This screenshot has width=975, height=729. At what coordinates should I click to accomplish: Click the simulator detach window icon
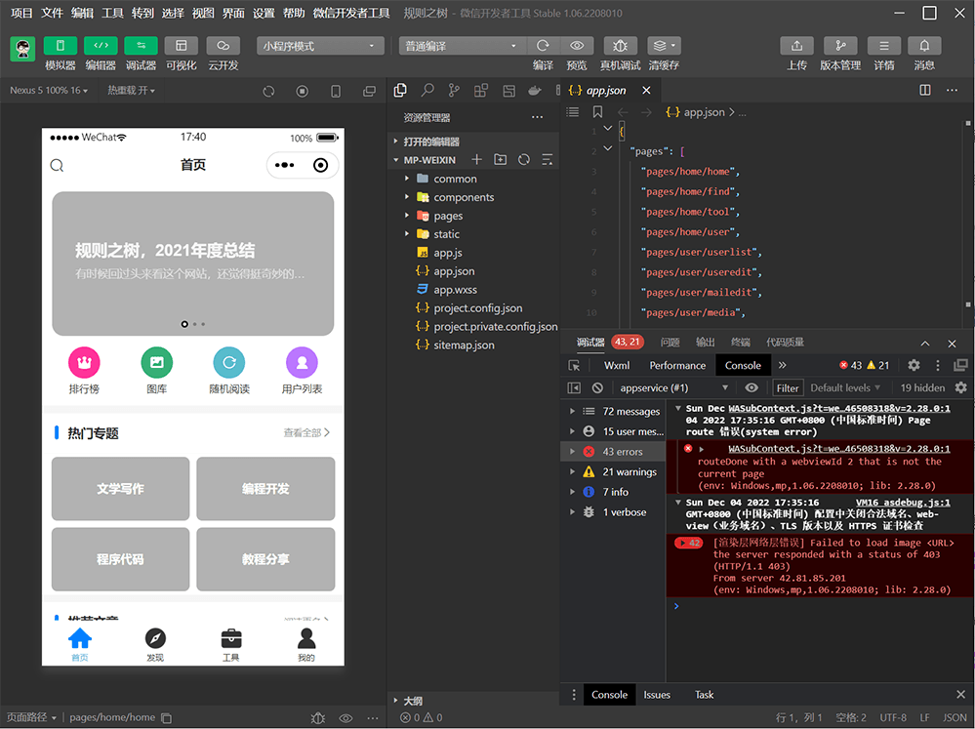click(369, 91)
